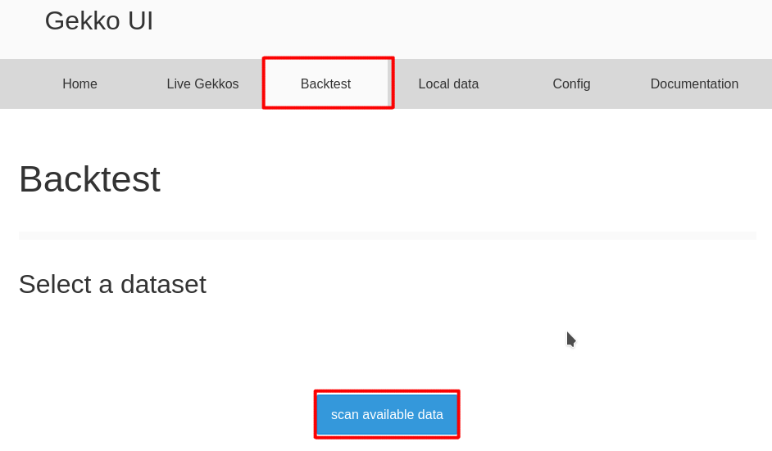Image resolution: width=772 pixels, height=451 pixels.
Task: Go to the Local data tab
Action: tap(448, 83)
